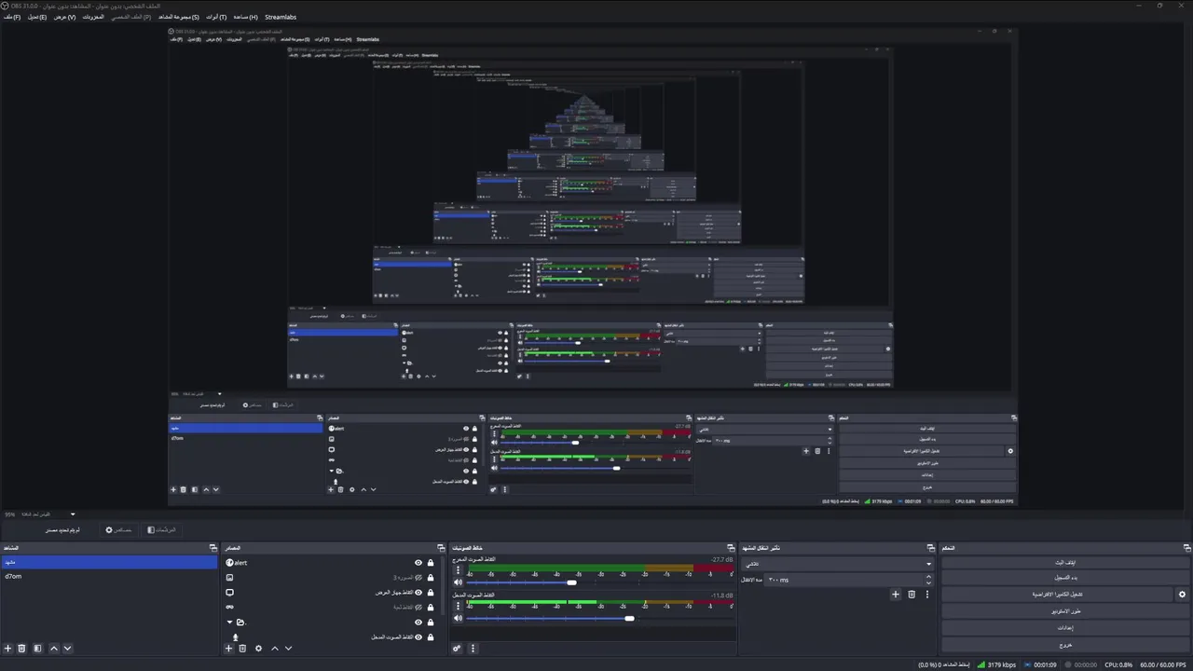Click the transition duration field showing ms
1193x671 pixels.
coord(849,580)
